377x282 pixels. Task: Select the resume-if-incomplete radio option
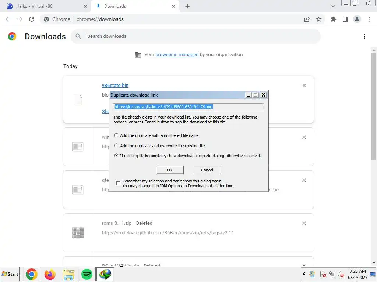(x=116, y=156)
